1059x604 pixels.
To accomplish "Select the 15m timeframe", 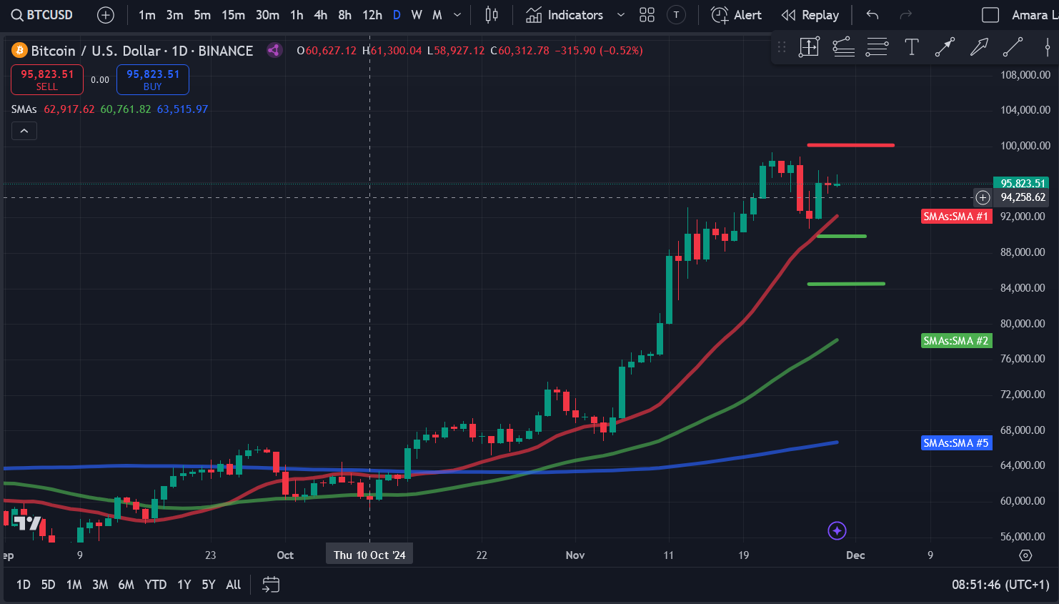I will 233,15.
